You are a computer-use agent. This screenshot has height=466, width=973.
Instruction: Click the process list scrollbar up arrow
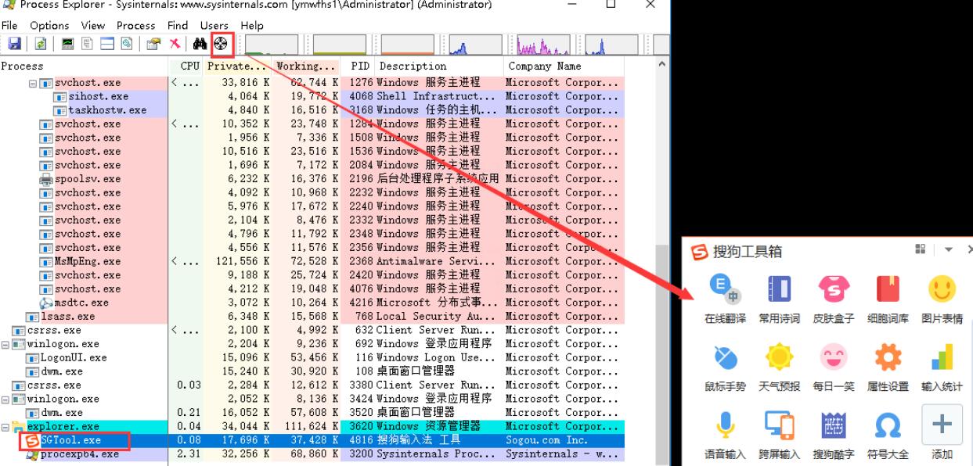(663, 66)
